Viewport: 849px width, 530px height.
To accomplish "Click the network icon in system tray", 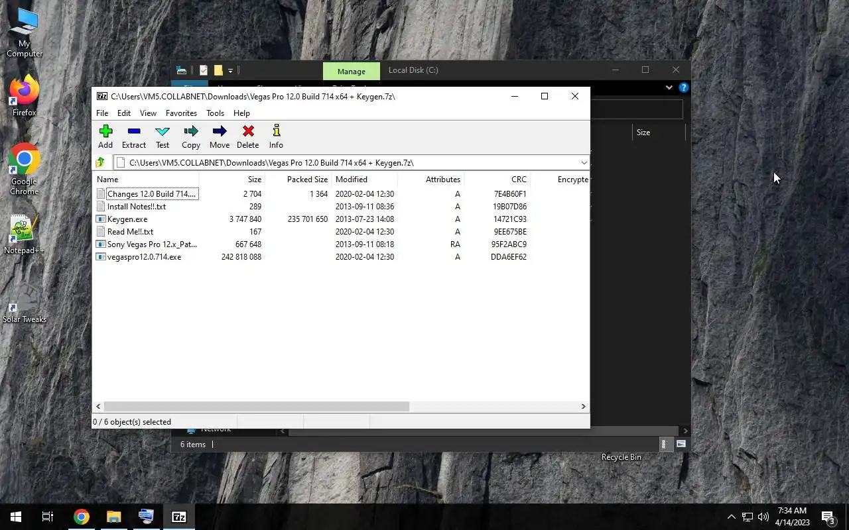I will (x=747, y=517).
